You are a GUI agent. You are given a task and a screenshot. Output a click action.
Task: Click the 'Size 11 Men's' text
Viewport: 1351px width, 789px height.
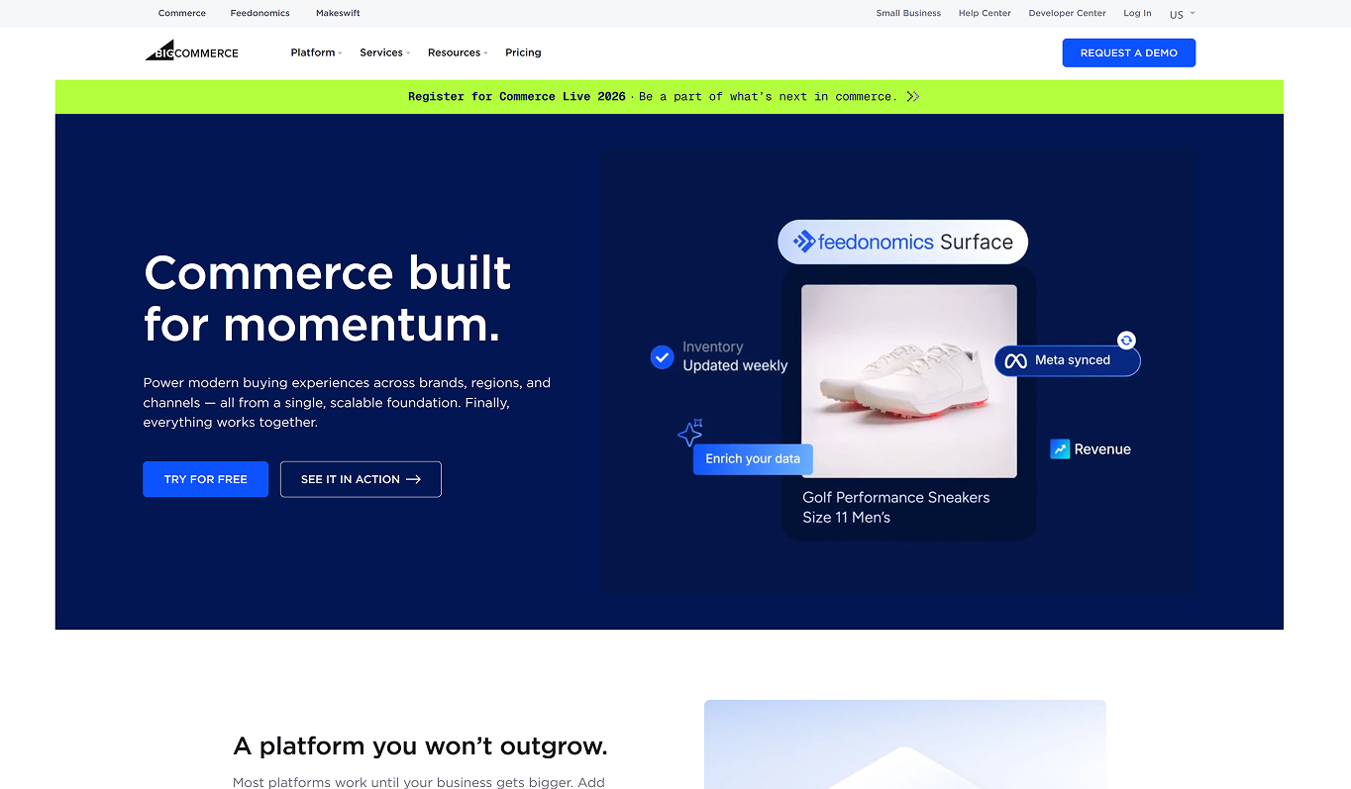click(x=847, y=518)
